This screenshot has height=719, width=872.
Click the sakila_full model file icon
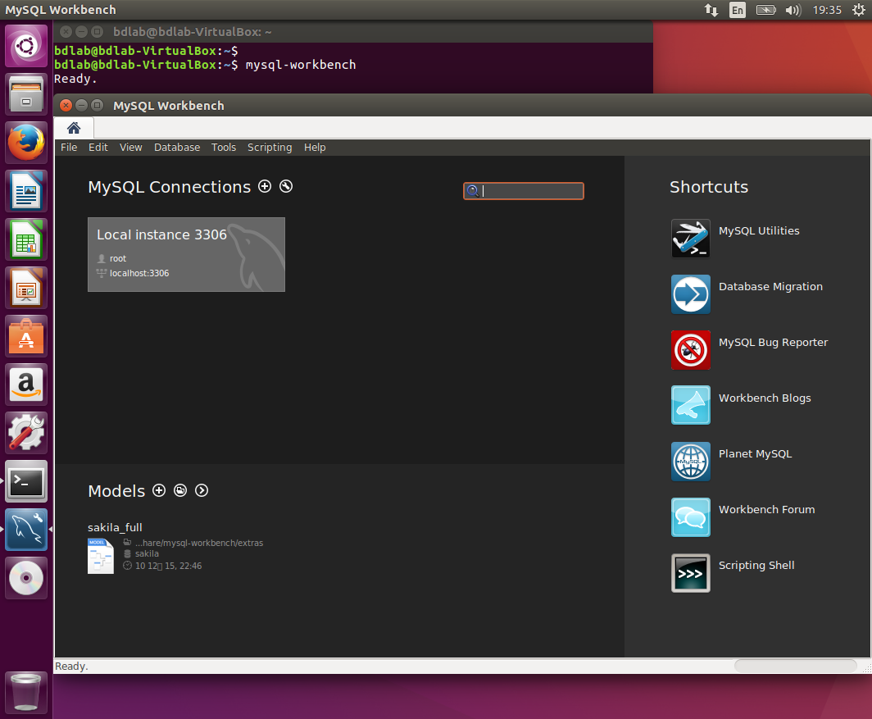coord(101,556)
